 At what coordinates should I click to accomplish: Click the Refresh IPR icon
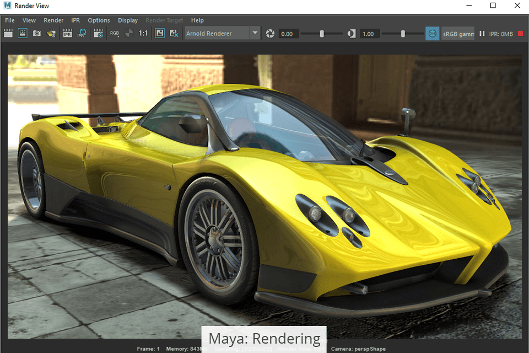(x=82, y=34)
